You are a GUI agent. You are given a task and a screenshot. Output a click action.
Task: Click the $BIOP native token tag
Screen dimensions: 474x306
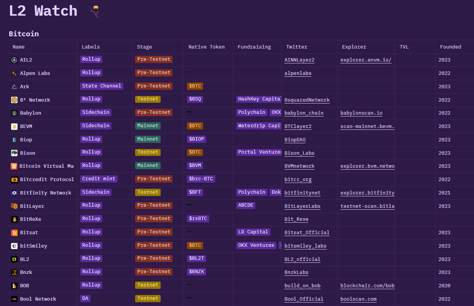[x=197, y=139]
